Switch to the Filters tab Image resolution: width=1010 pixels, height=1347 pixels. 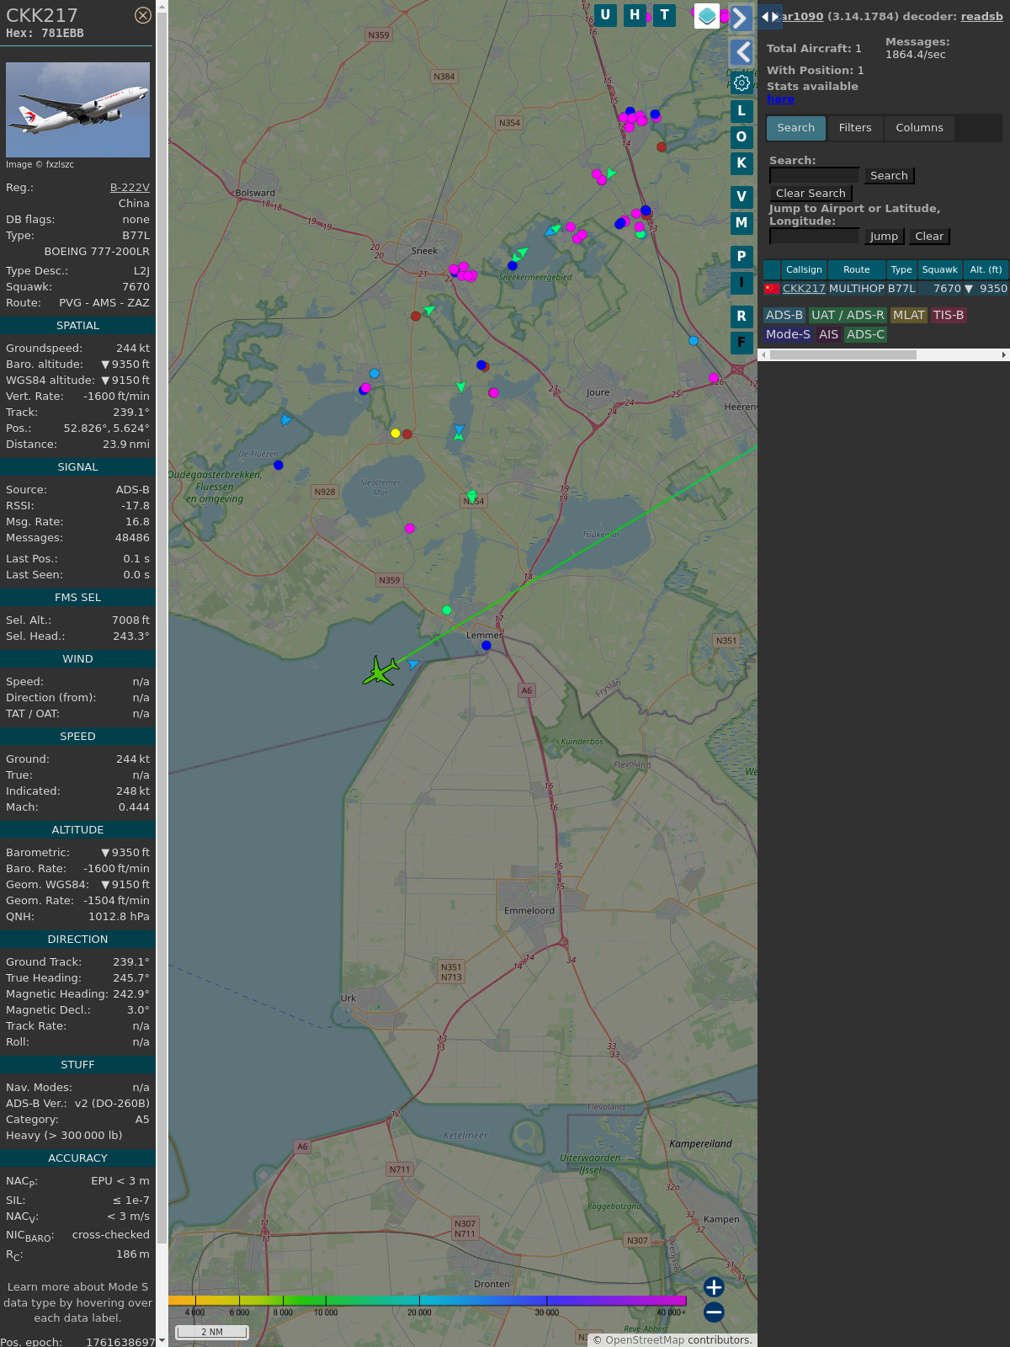[x=854, y=128]
